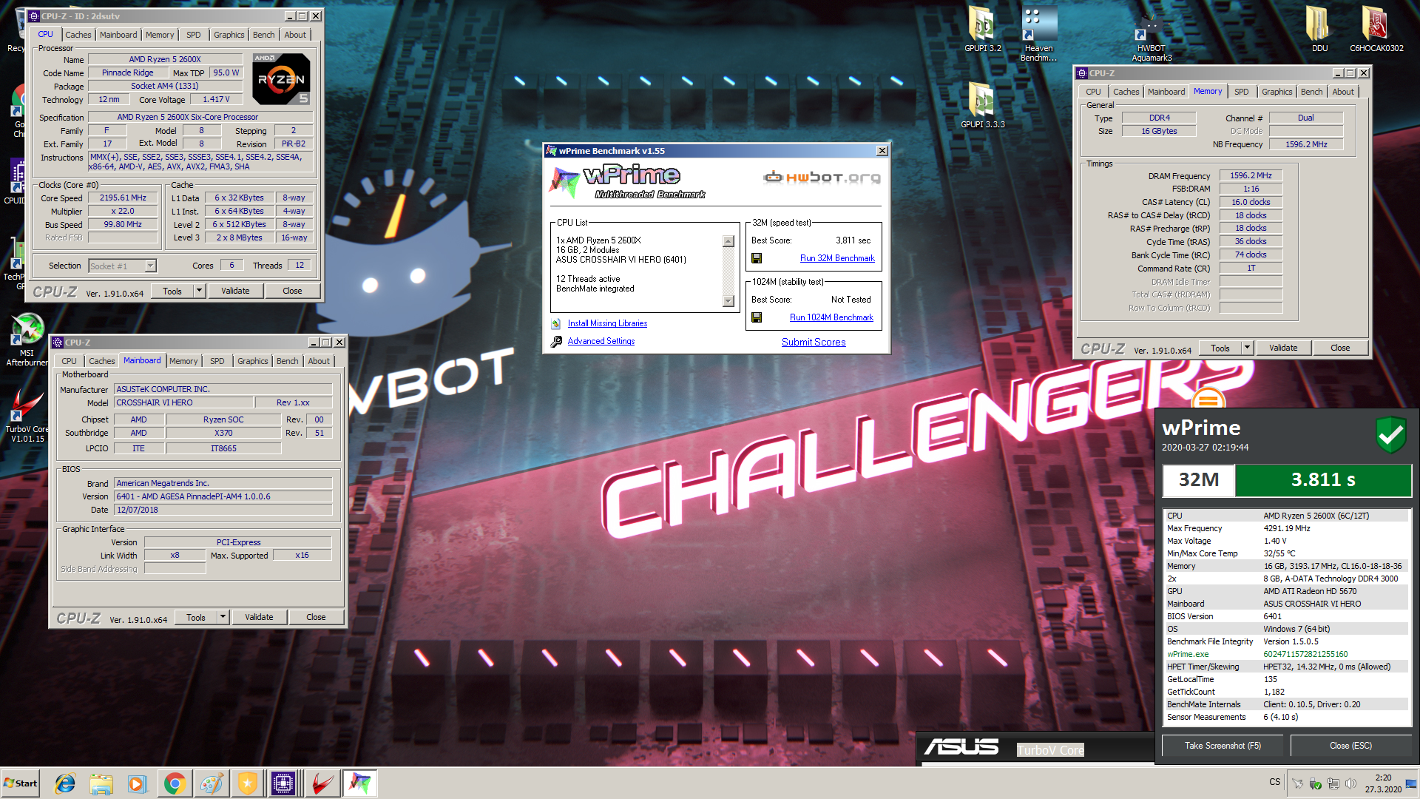1420x799 pixels.
Task: Open Windows Explorer folder in taskbar
Action: pyautogui.click(x=101, y=783)
